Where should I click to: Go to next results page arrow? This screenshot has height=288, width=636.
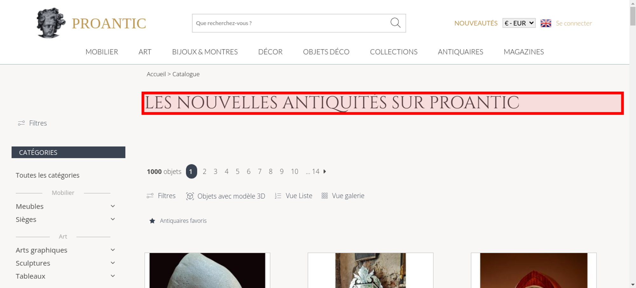coord(325,171)
